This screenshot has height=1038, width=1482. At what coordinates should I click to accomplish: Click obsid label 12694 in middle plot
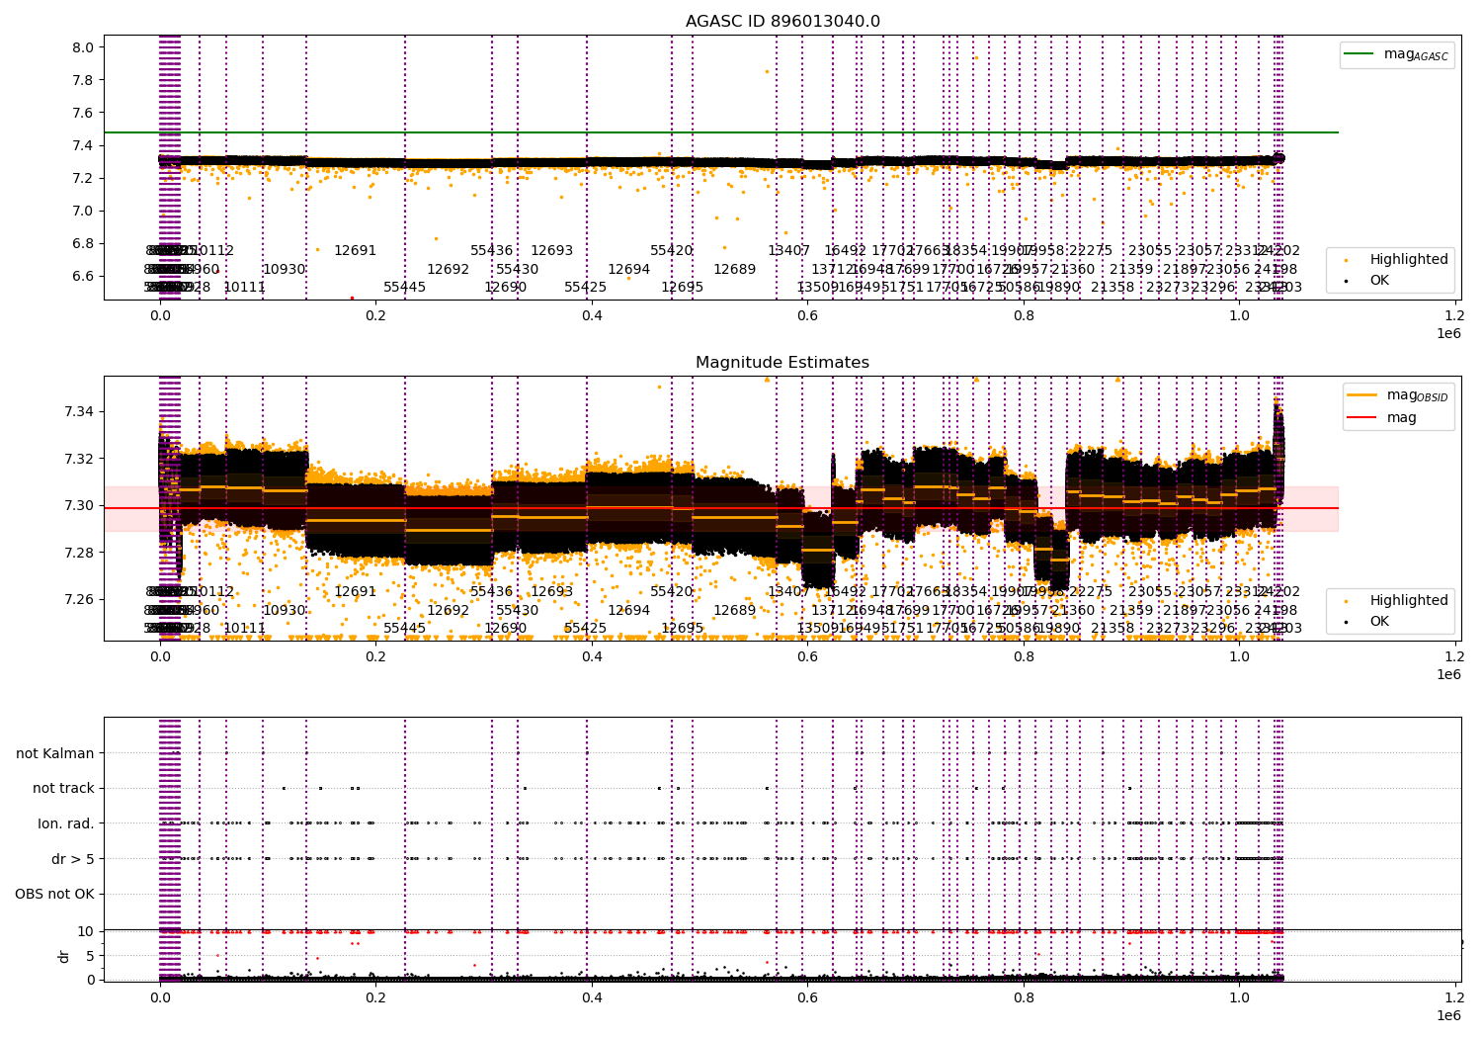click(x=629, y=610)
